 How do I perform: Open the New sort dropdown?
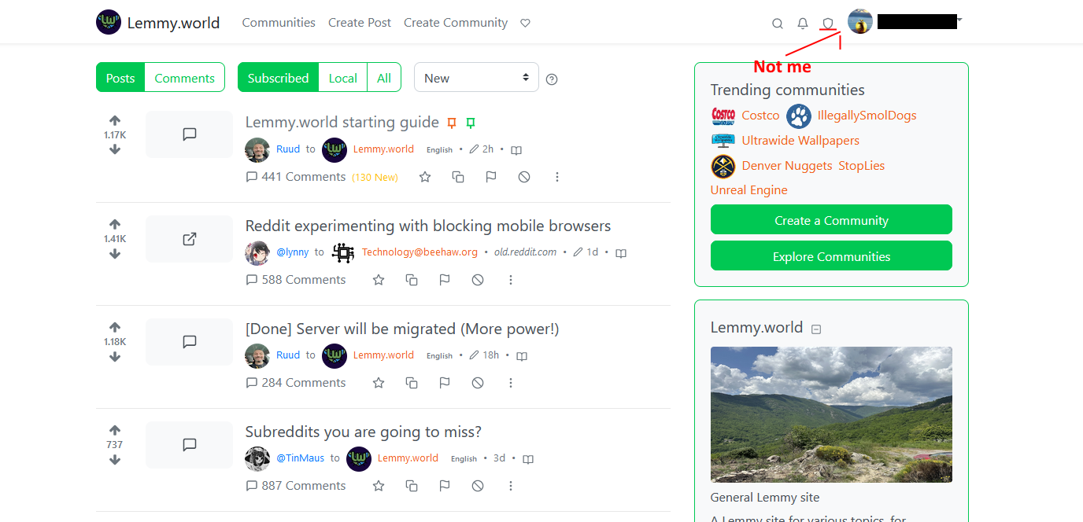click(476, 78)
